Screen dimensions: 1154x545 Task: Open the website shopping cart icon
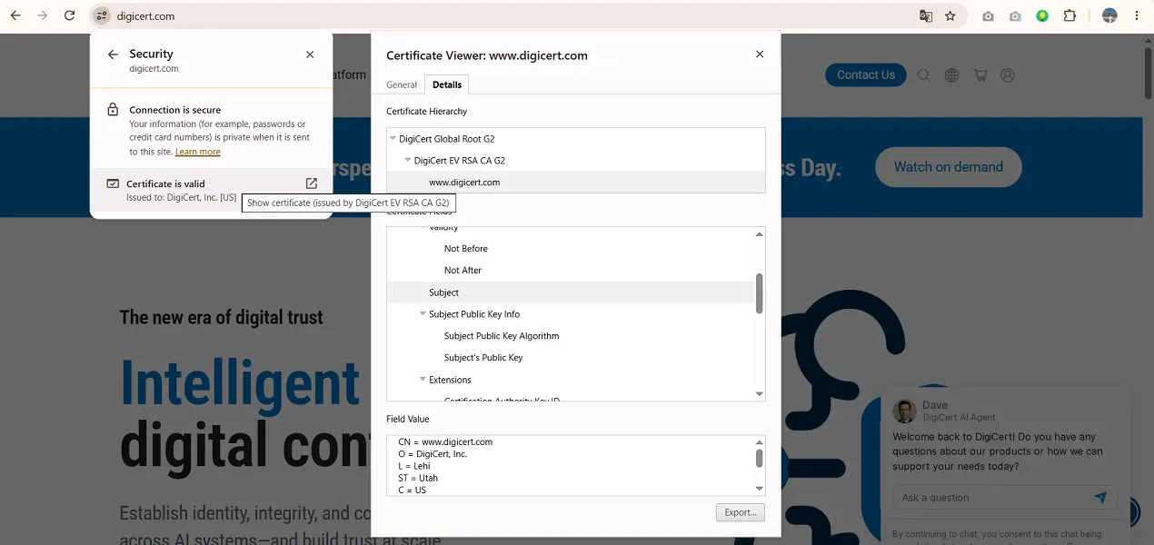980,75
